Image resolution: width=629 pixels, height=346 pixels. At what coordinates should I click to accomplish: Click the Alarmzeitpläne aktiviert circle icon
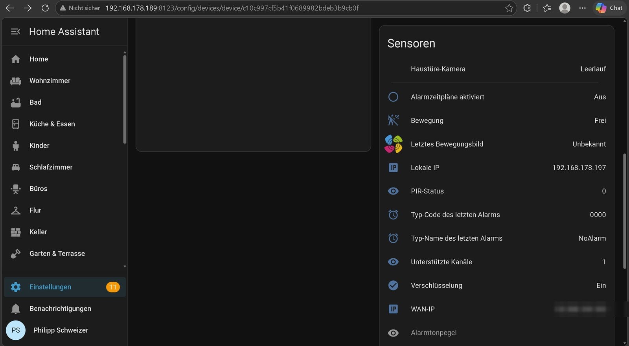[393, 97]
